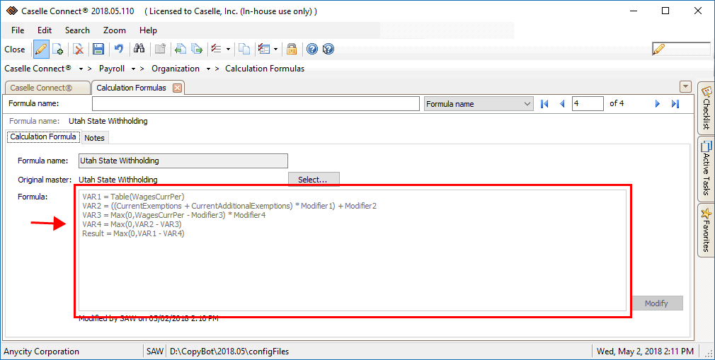Screen dimensions: 715x360
Task: Save using the floppy disk icon
Action: click(98, 49)
